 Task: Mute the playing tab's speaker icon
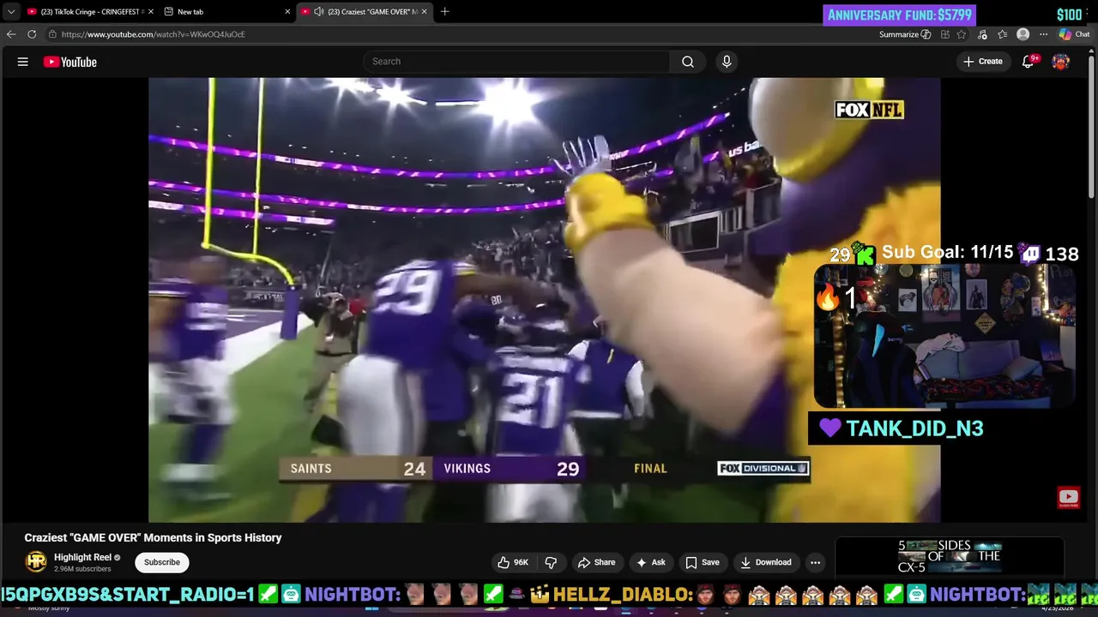[319, 12]
